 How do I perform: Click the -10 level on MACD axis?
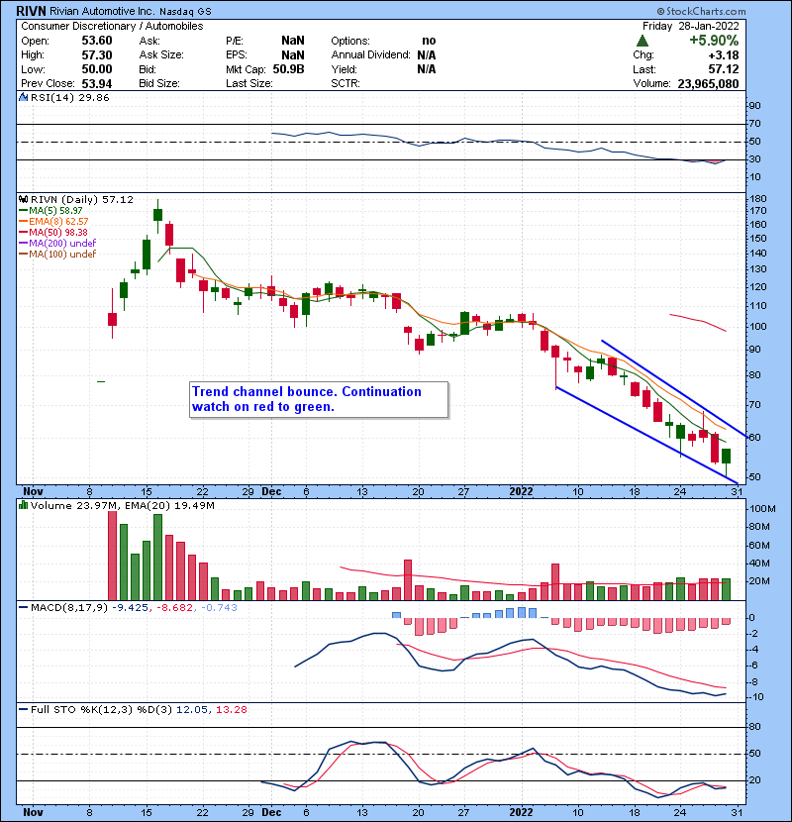coord(756,696)
